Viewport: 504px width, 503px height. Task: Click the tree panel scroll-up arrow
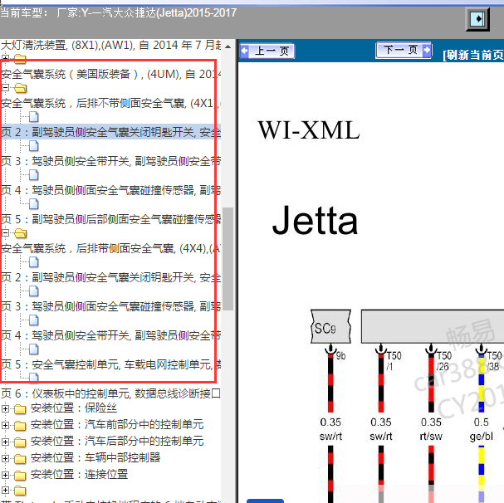(228, 46)
